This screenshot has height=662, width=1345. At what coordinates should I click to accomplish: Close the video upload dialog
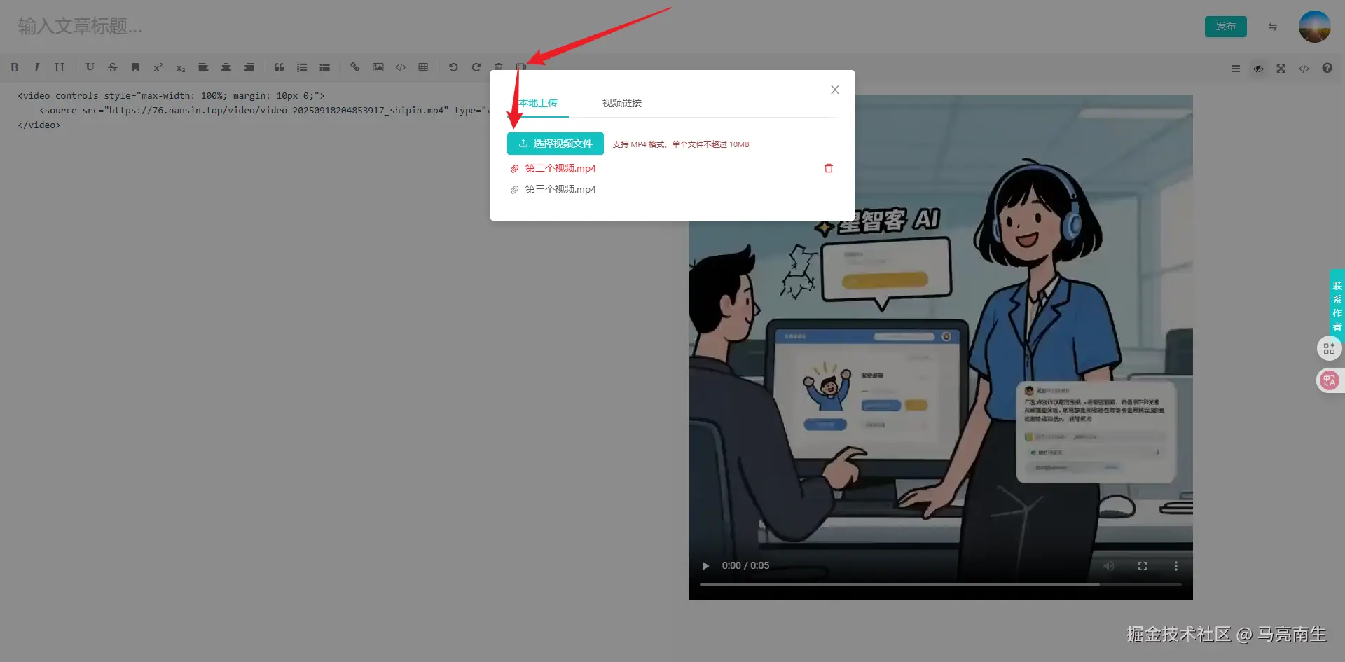(834, 90)
